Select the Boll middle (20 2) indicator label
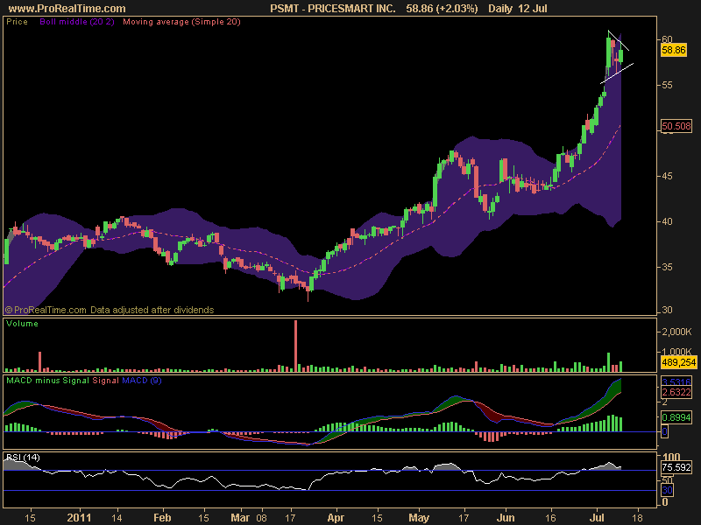The image size is (701, 525). (77, 22)
